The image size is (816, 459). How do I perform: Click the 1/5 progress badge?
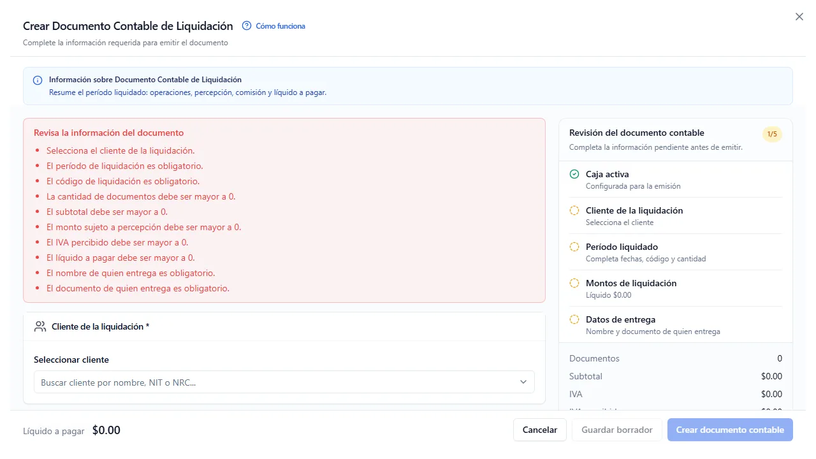pyautogui.click(x=772, y=134)
